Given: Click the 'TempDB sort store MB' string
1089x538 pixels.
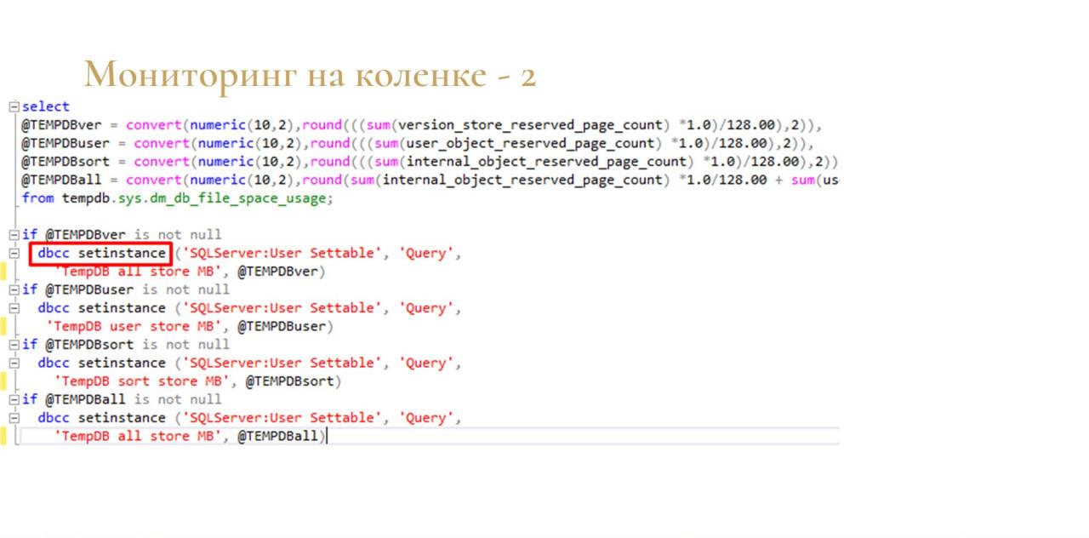Looking at the screenshot, I should pyautogui.click(x=140, y=381).
